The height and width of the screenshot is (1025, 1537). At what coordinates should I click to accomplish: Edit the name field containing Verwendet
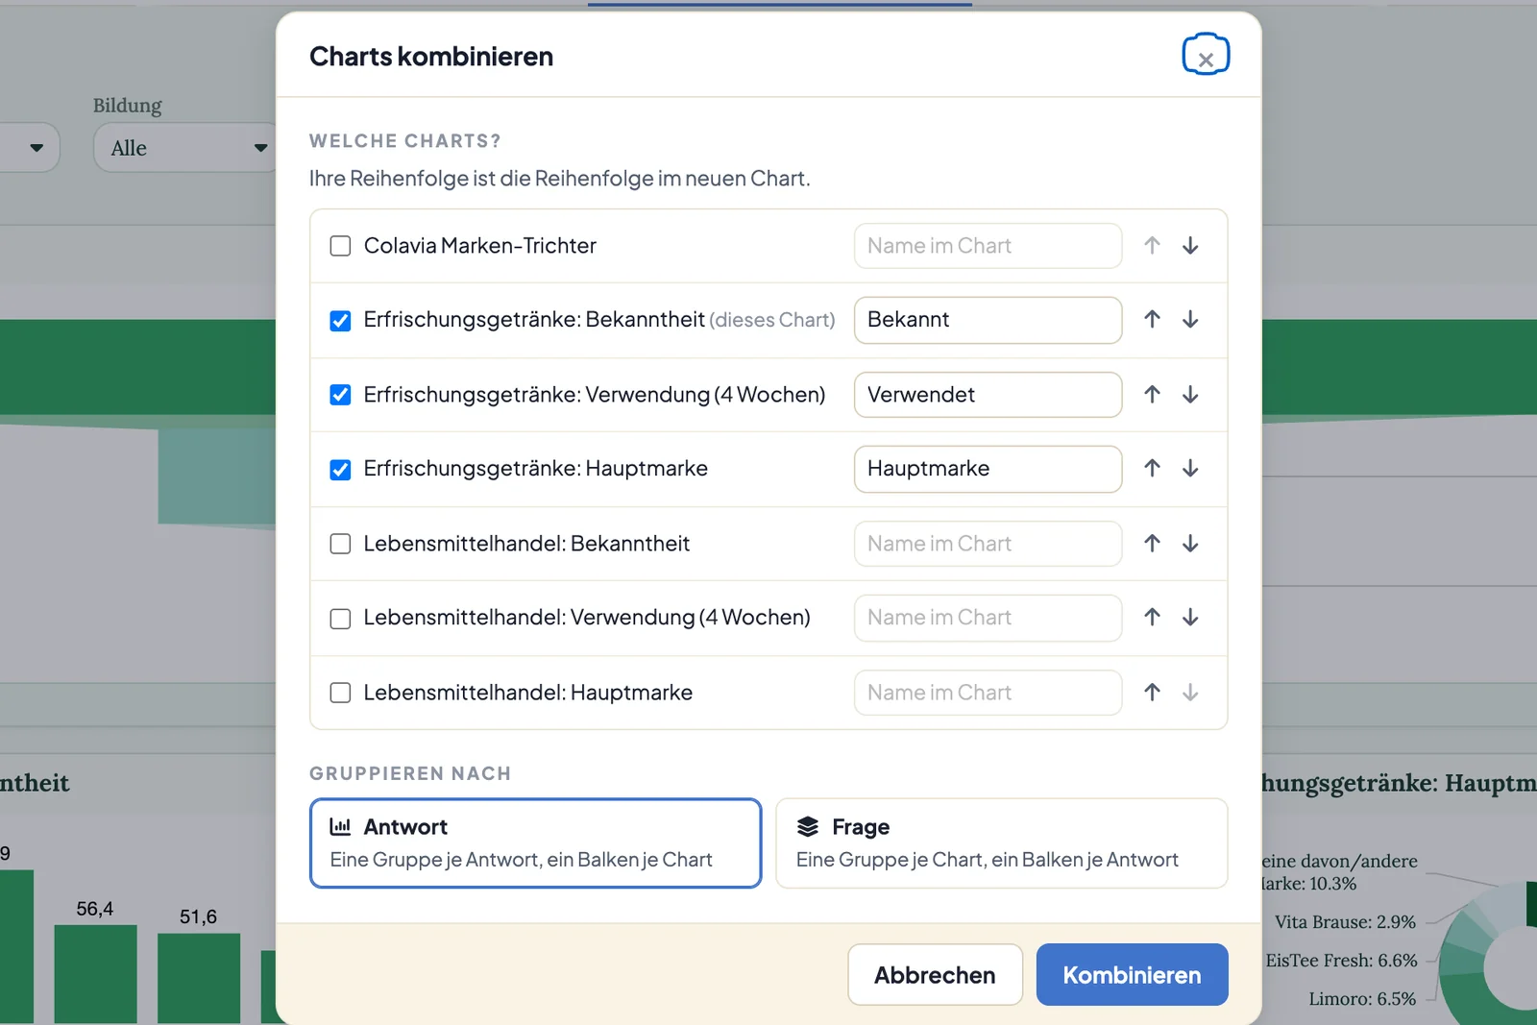pyautogui.click(x=988, y=395)
